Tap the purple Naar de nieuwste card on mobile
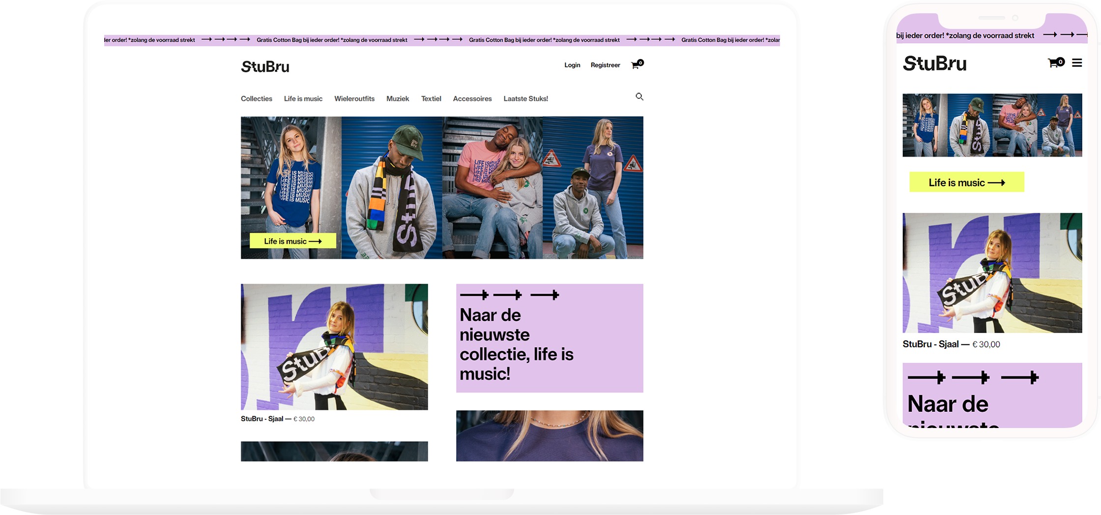This screenshot has width=1101, height=515. pyautogui.click(x=992, y=395)
